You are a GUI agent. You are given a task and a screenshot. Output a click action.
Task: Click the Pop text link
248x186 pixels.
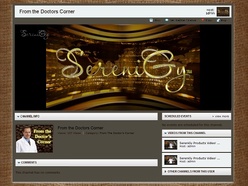pos(224,20)
